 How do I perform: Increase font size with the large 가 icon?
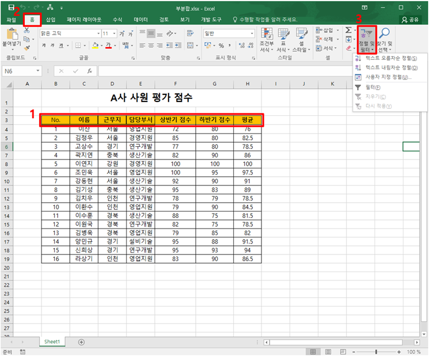[122, 33]
